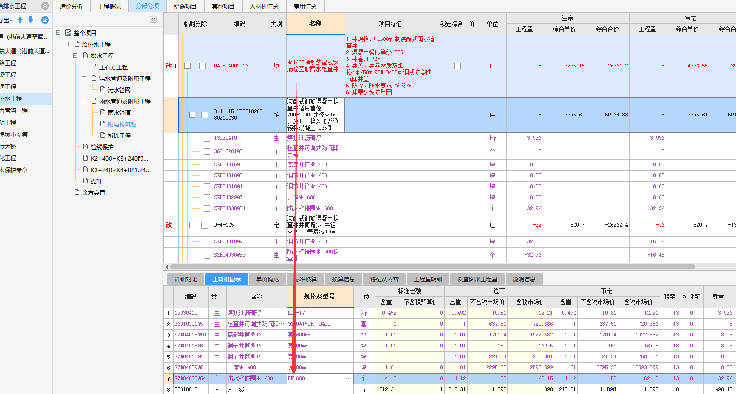Collapse the tree panel with the << icon

coord(153,19)
